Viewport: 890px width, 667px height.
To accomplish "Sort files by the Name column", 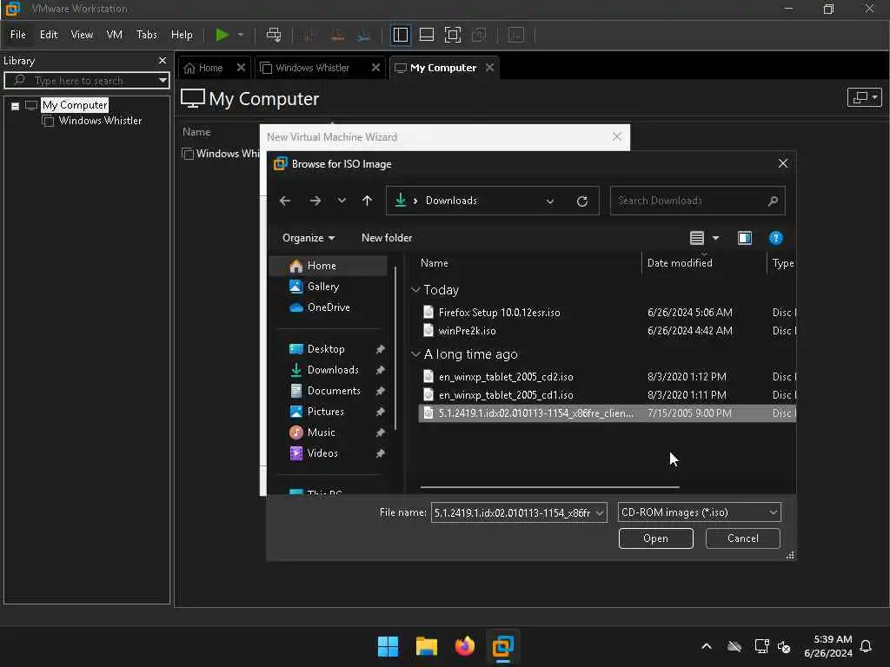I will pos(434,263).
